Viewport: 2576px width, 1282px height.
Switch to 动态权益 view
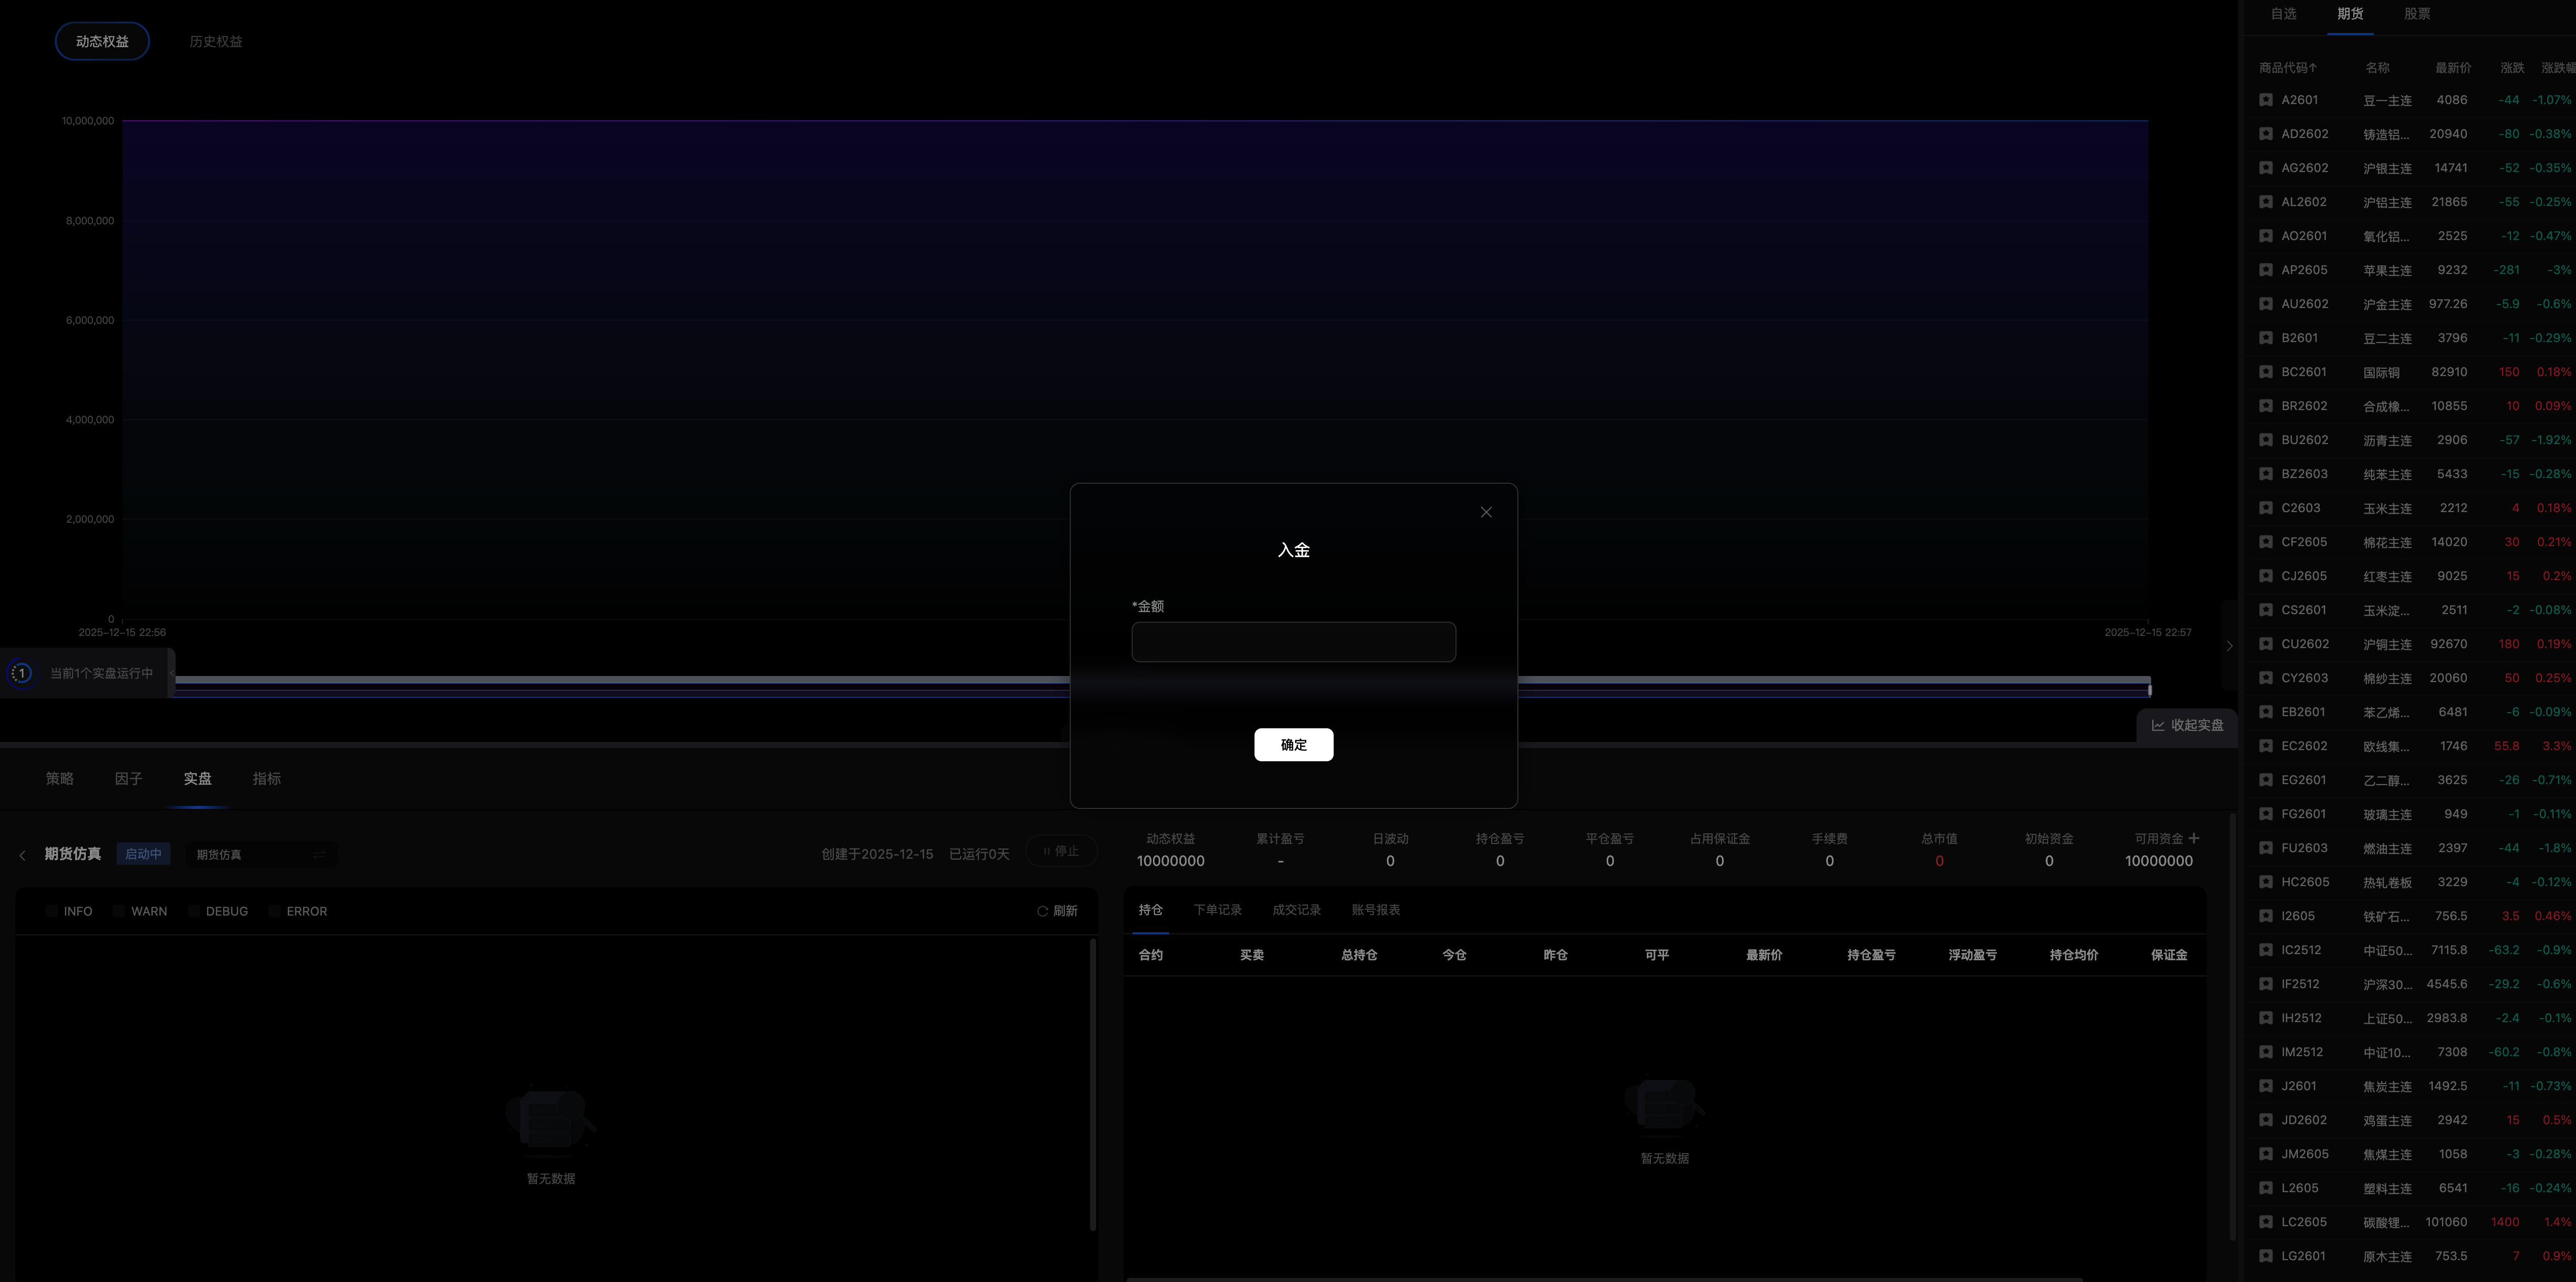click(102, 41)
